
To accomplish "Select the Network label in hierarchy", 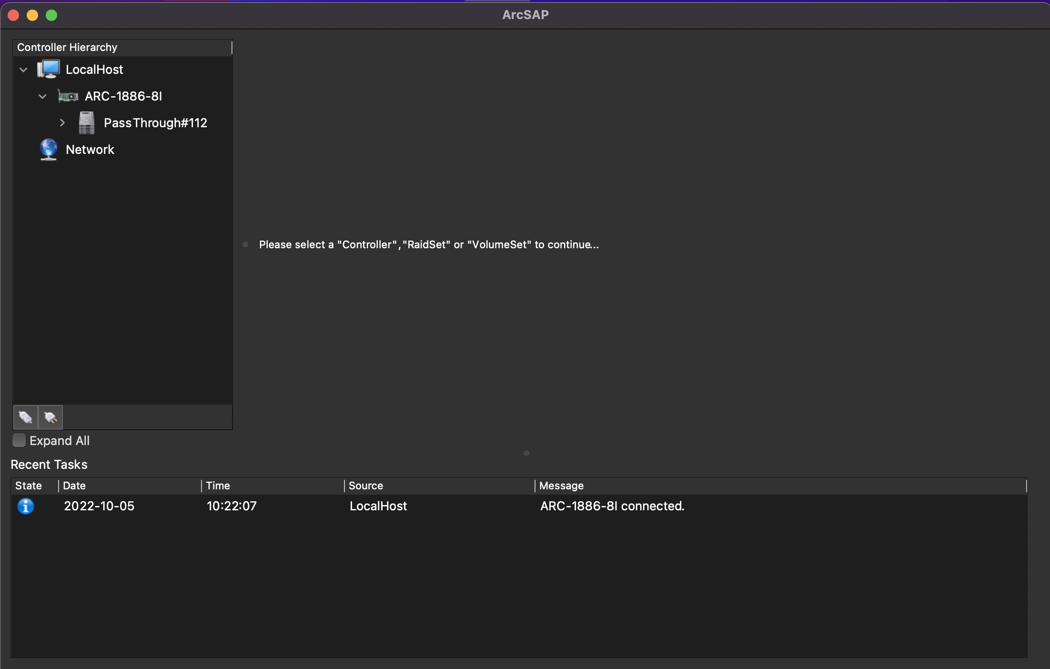I will click(x=90, y=150).
